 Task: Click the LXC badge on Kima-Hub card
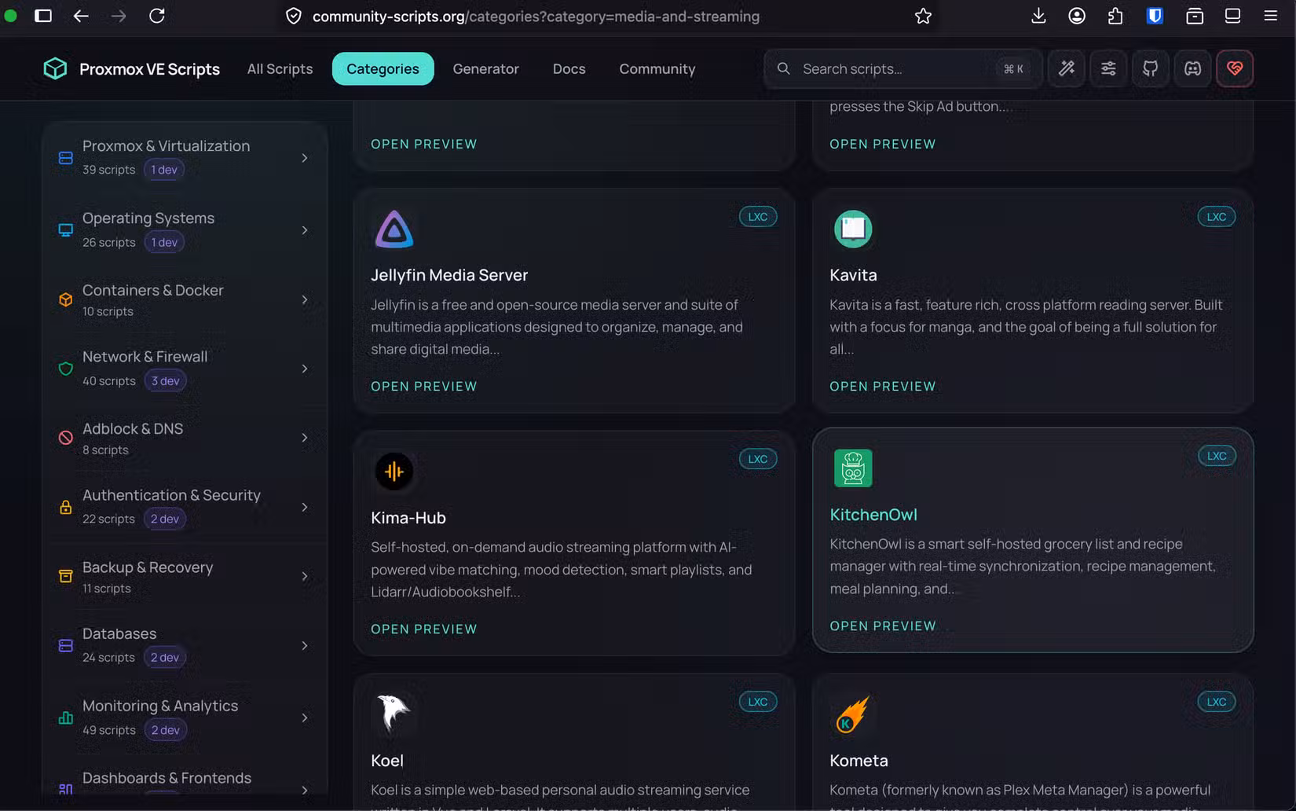758,459
